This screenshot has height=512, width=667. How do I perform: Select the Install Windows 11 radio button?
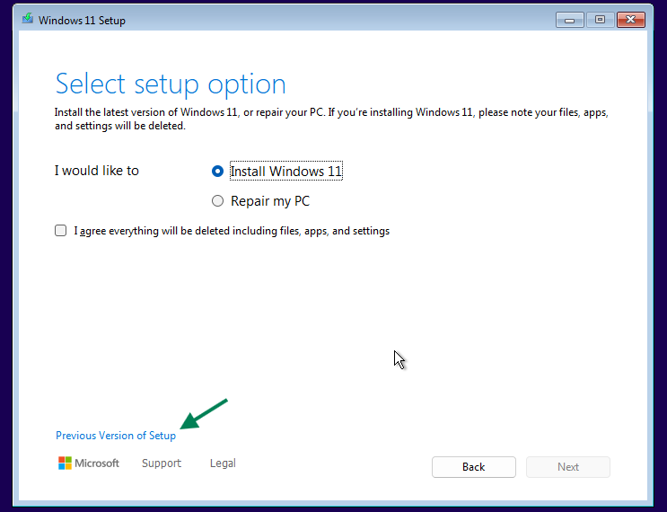tap(217, 172)
